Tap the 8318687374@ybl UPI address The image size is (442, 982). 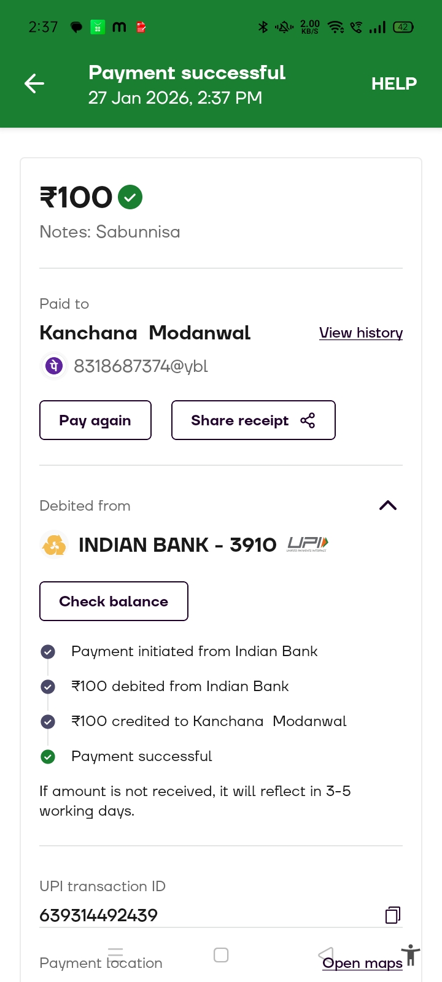[141, 366]
